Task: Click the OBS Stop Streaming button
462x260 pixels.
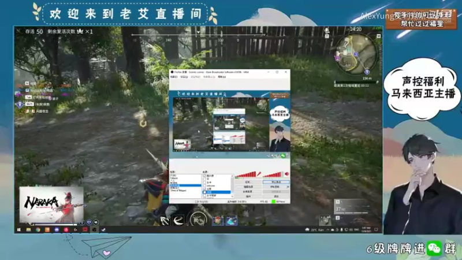Action: 276,182
